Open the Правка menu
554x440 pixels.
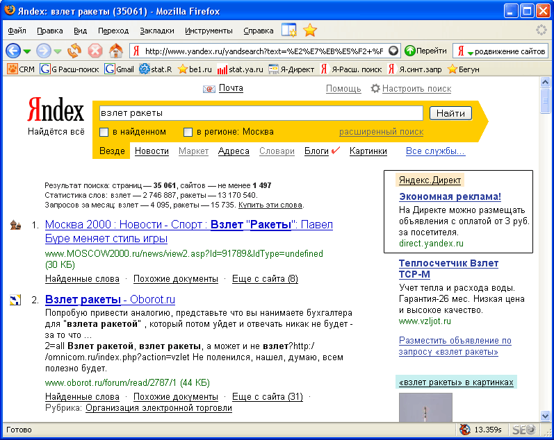pos(50,31)
